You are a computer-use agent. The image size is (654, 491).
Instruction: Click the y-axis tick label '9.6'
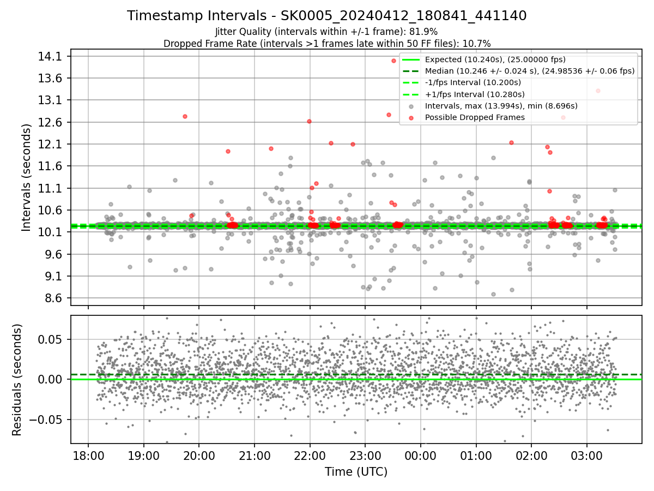pos(54,254)
